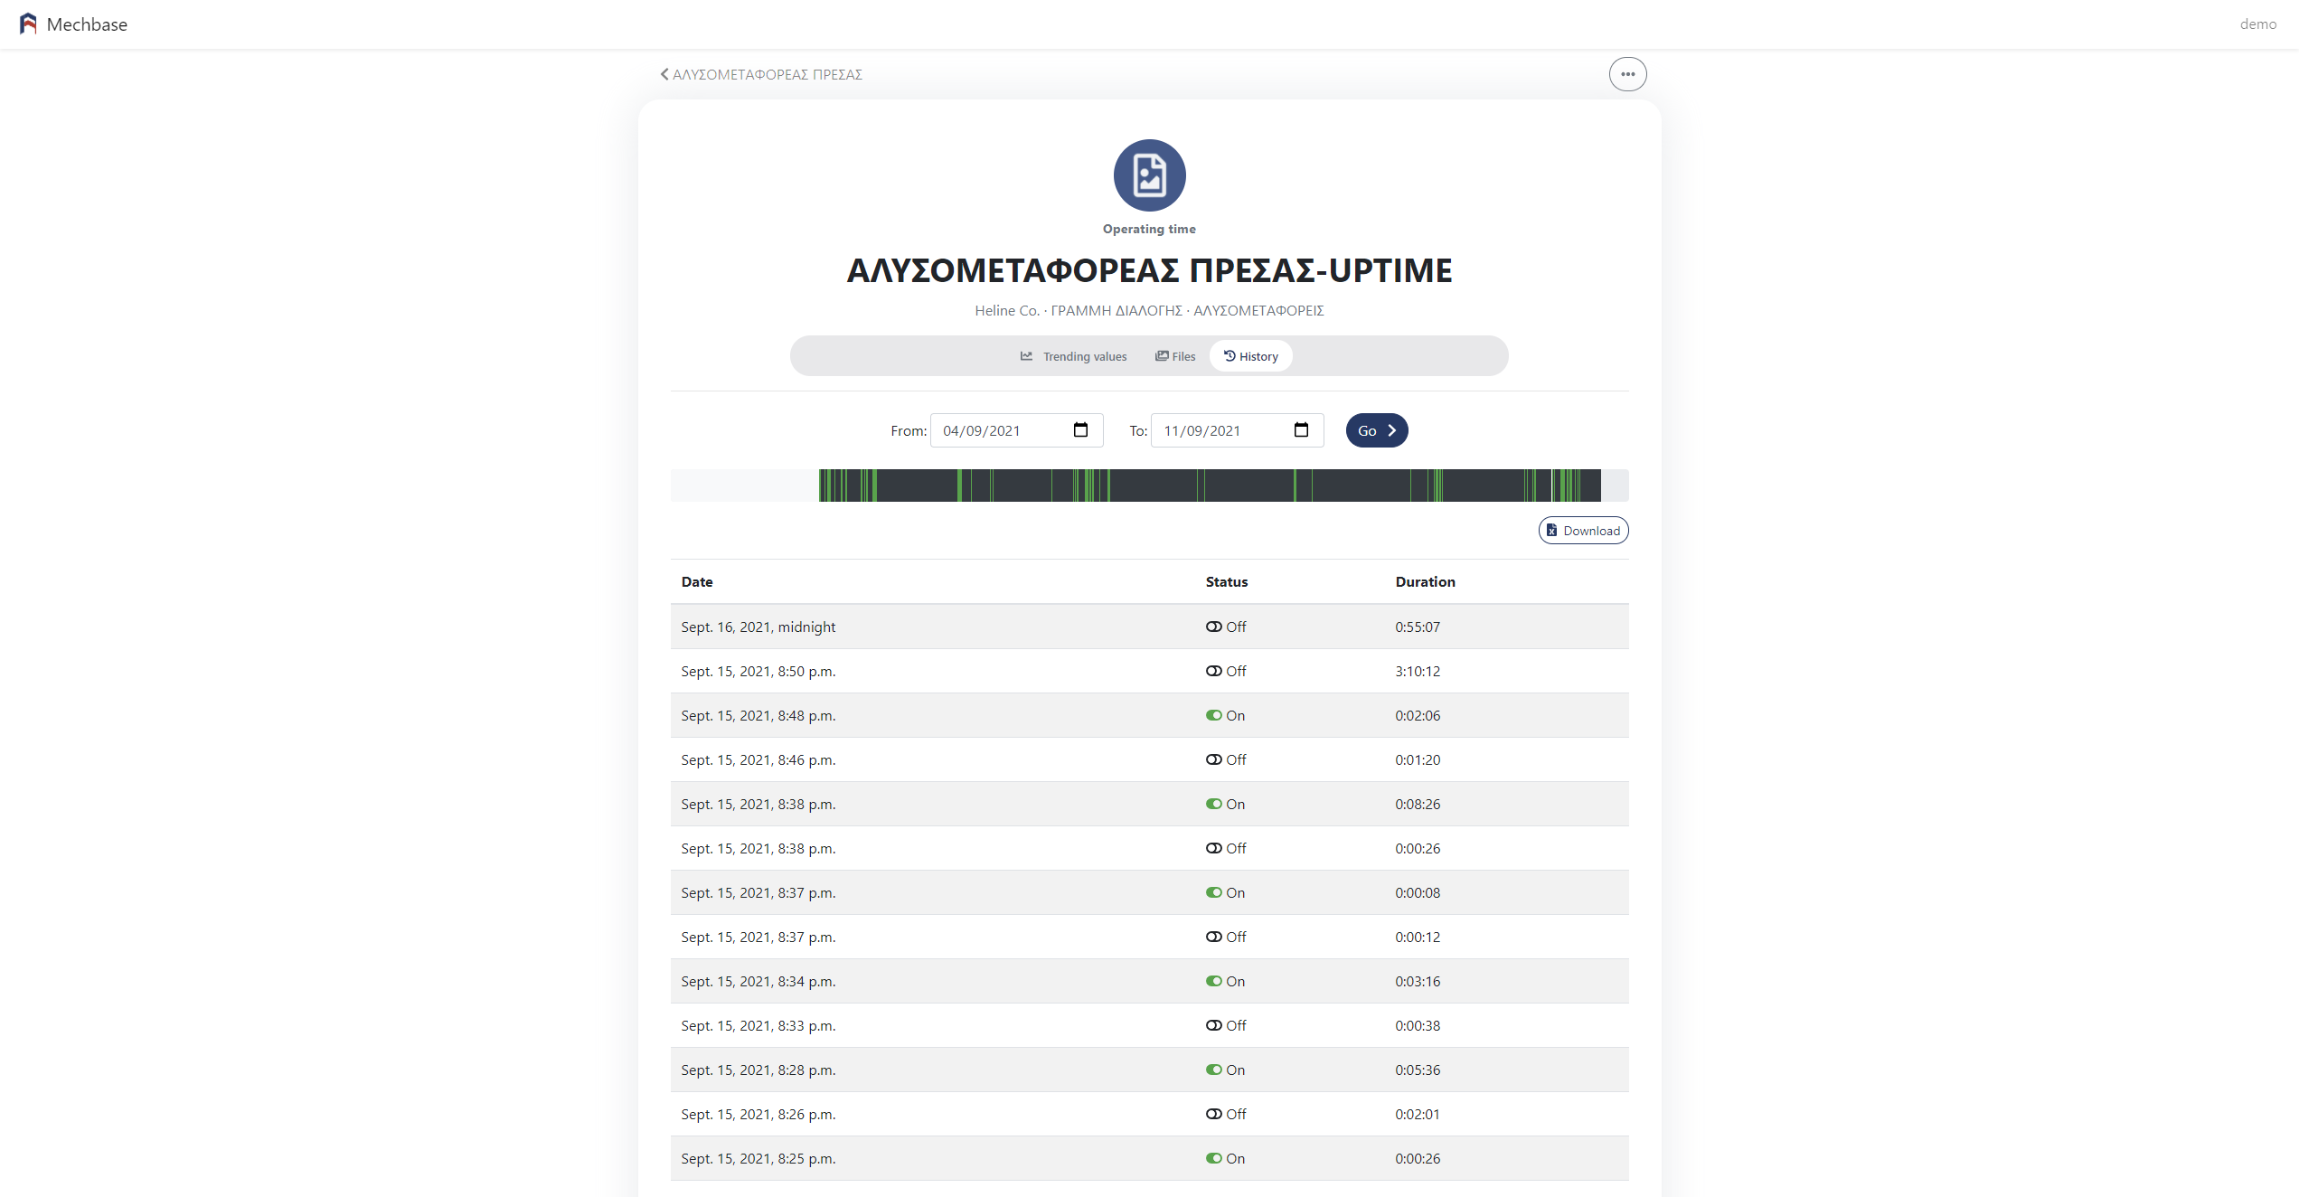2299x1197 pixels.
Task: Select the 'Sept. 15, 2021, 8:46 p.m.' cell
Action: tap(758, 759)
